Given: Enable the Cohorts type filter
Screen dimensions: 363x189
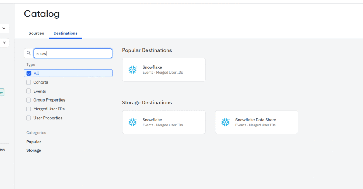Looking at the screenshot, I should point(29,82).
